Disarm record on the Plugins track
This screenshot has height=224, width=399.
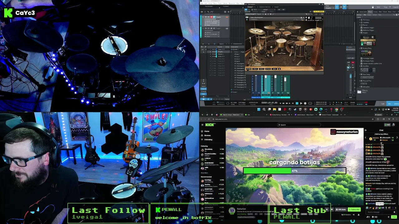pos(211,17)
